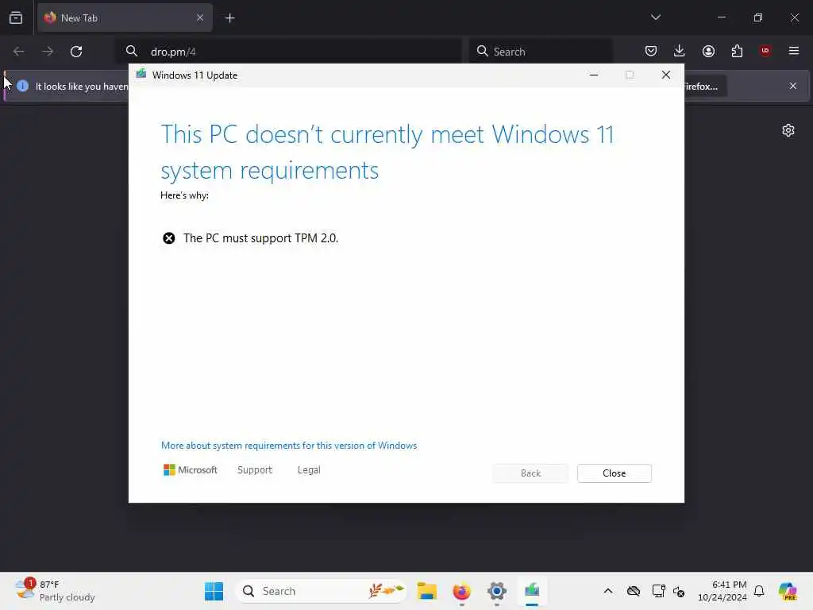The image size is (813, 610).
Task: Click the magnifier icon in the URL bar
Action: point(132,52)
